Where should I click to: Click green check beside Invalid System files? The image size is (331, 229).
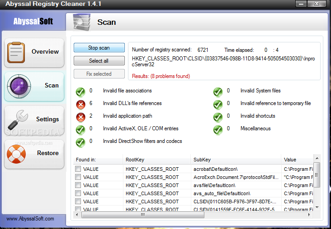click(x=218, y=92)
